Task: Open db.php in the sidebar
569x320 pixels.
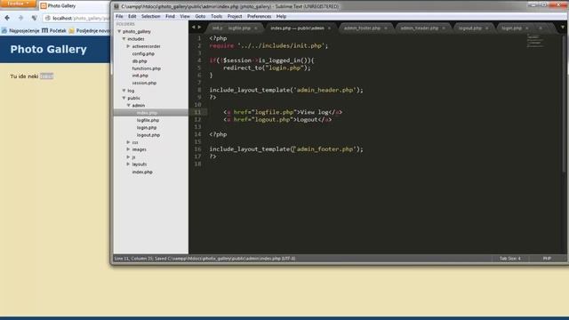Action: [140, 61]
